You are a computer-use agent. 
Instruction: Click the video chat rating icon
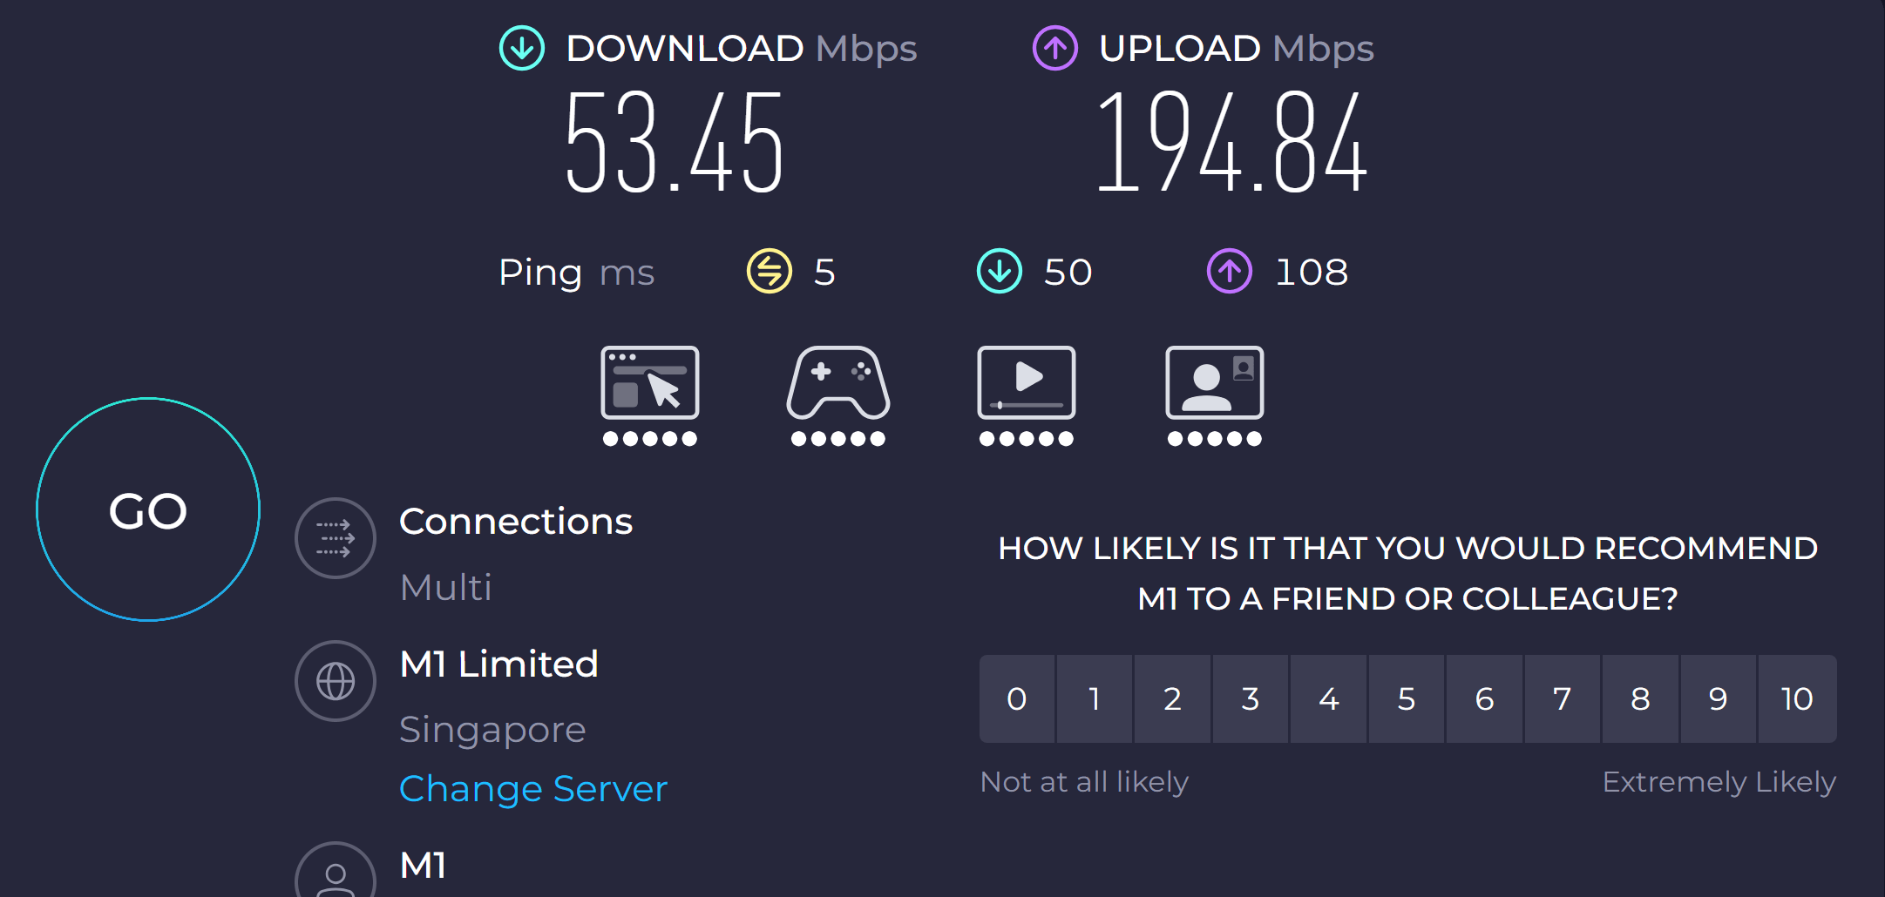pyautogui.click(x=1215, y=383)
